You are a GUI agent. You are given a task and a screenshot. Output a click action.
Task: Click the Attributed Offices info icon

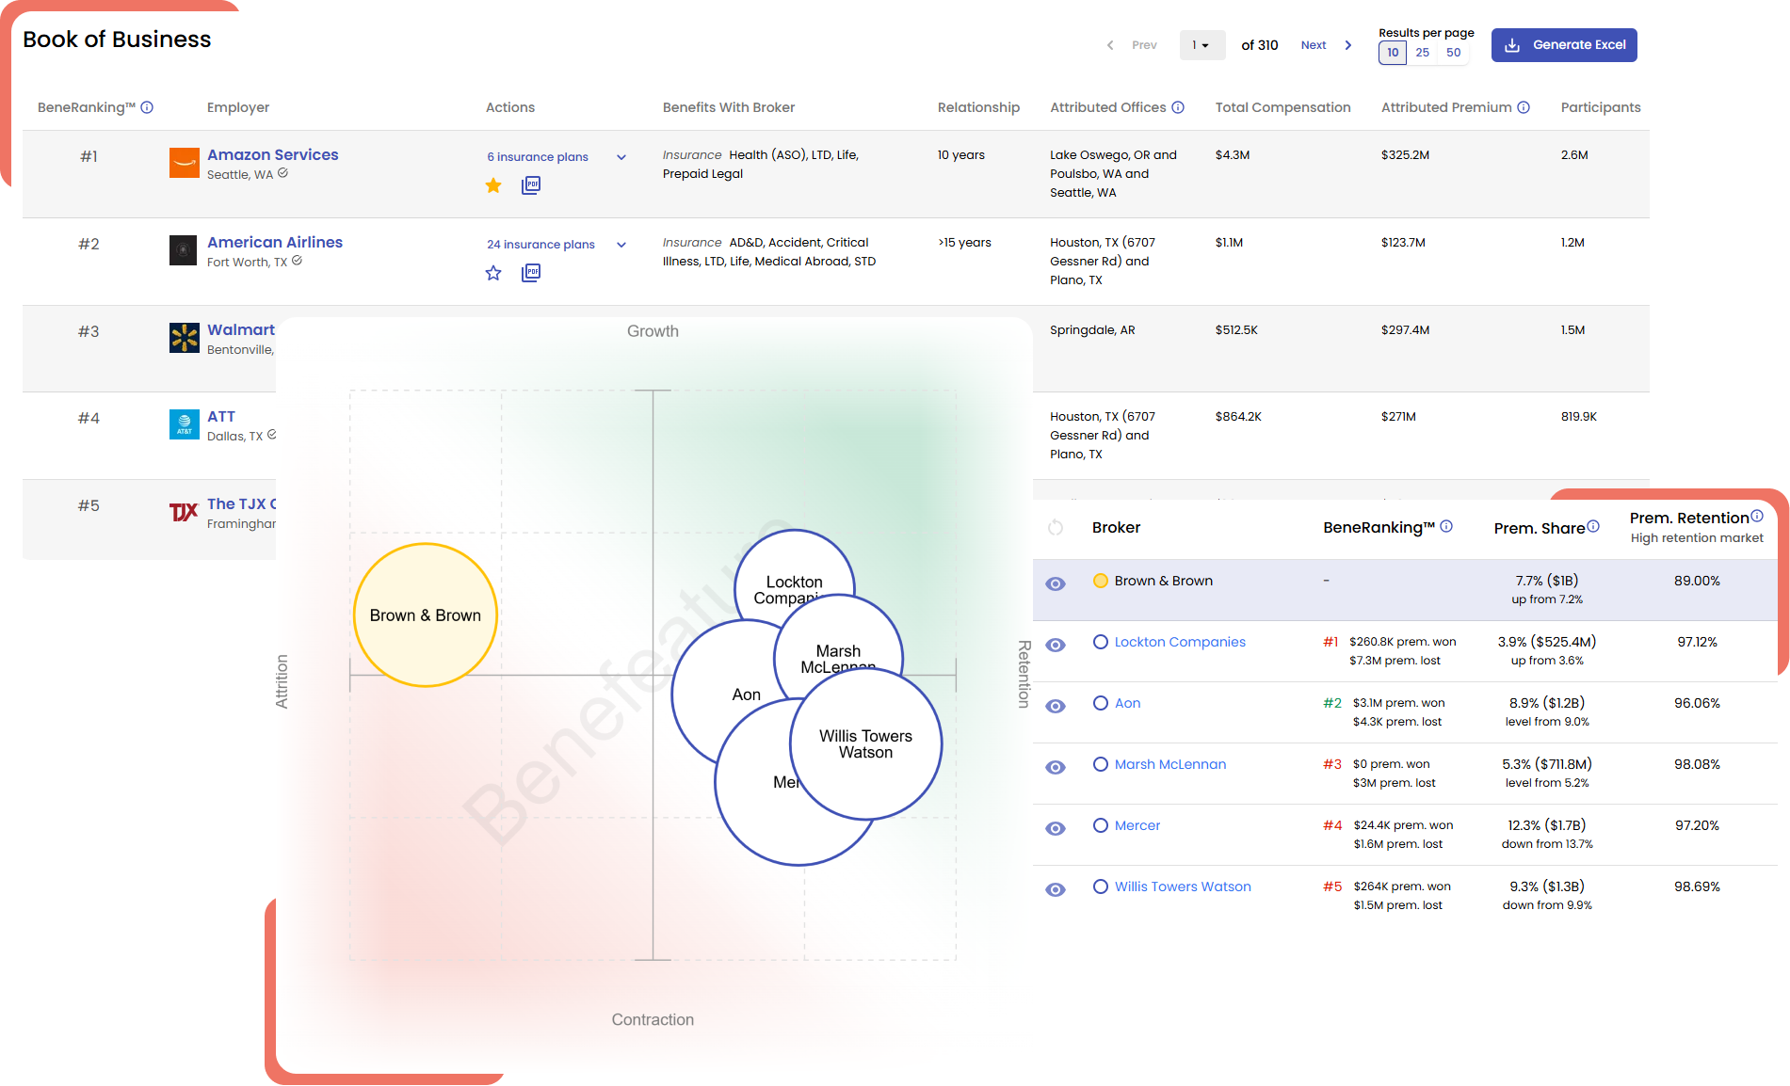(x=1178, y=107)
